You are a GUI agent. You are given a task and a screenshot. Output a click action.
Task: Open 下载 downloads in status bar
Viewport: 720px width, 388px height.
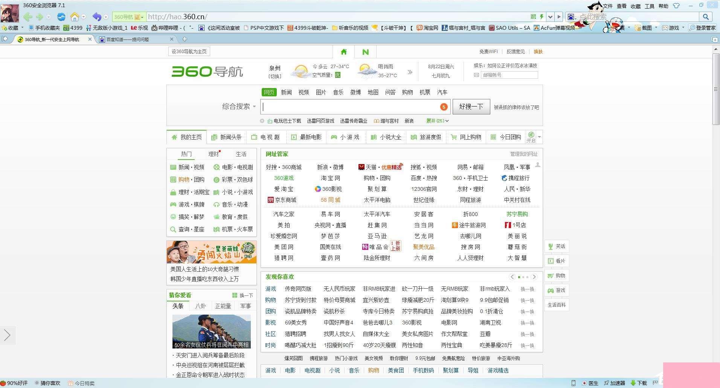point(639,383)
